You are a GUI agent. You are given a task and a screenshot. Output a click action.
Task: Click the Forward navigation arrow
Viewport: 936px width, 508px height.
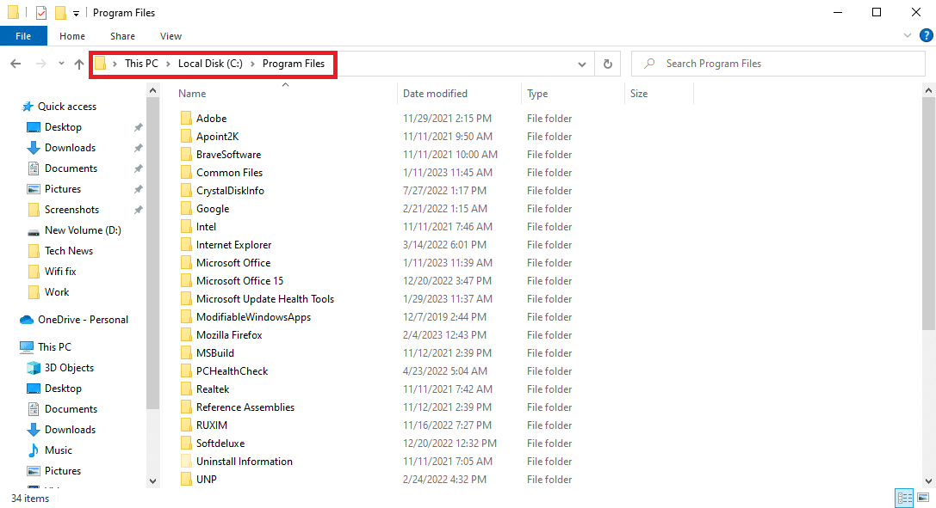coord(40,64)
